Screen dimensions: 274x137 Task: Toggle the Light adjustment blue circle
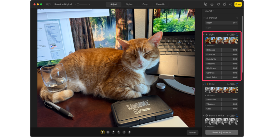(x=237, y=35)
